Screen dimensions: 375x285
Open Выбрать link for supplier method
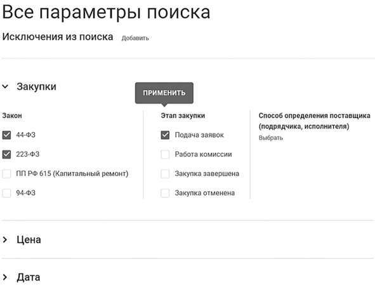click(271, 138)
